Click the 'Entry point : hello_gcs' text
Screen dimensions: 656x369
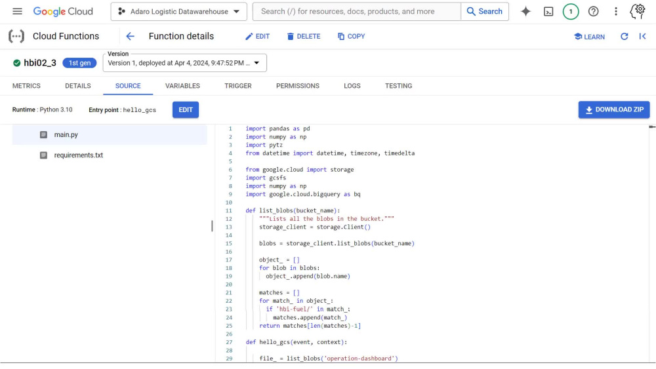pos(122,110)
